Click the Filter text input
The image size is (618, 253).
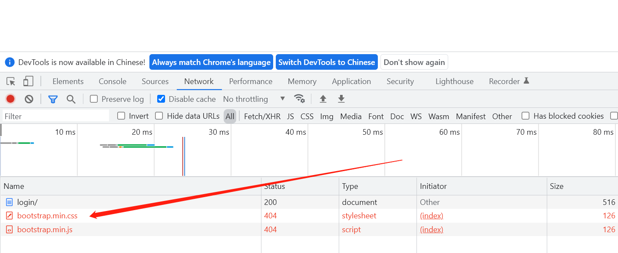[x=56, y=116]
